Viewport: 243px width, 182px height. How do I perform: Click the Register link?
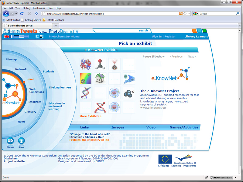coord(170,36)
